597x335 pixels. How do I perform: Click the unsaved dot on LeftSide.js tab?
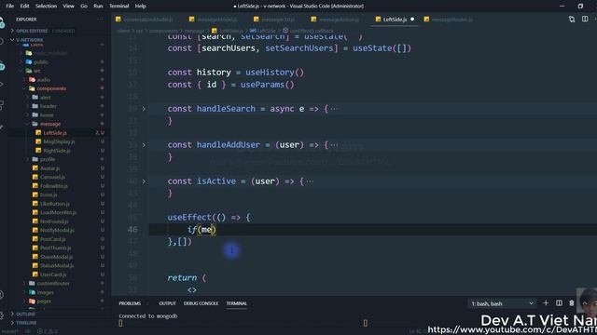[412, 20]
